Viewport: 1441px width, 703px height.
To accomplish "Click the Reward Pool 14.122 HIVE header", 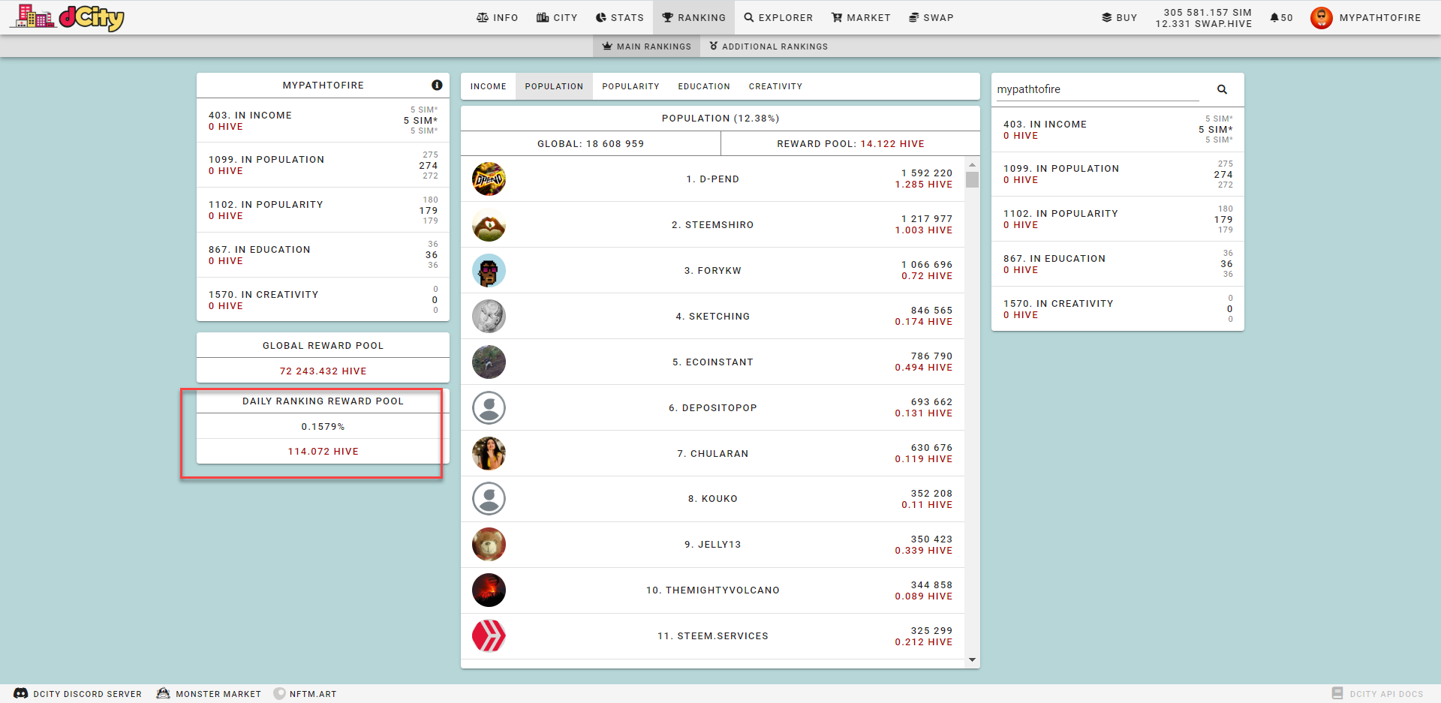I will (x=850, y=144).
